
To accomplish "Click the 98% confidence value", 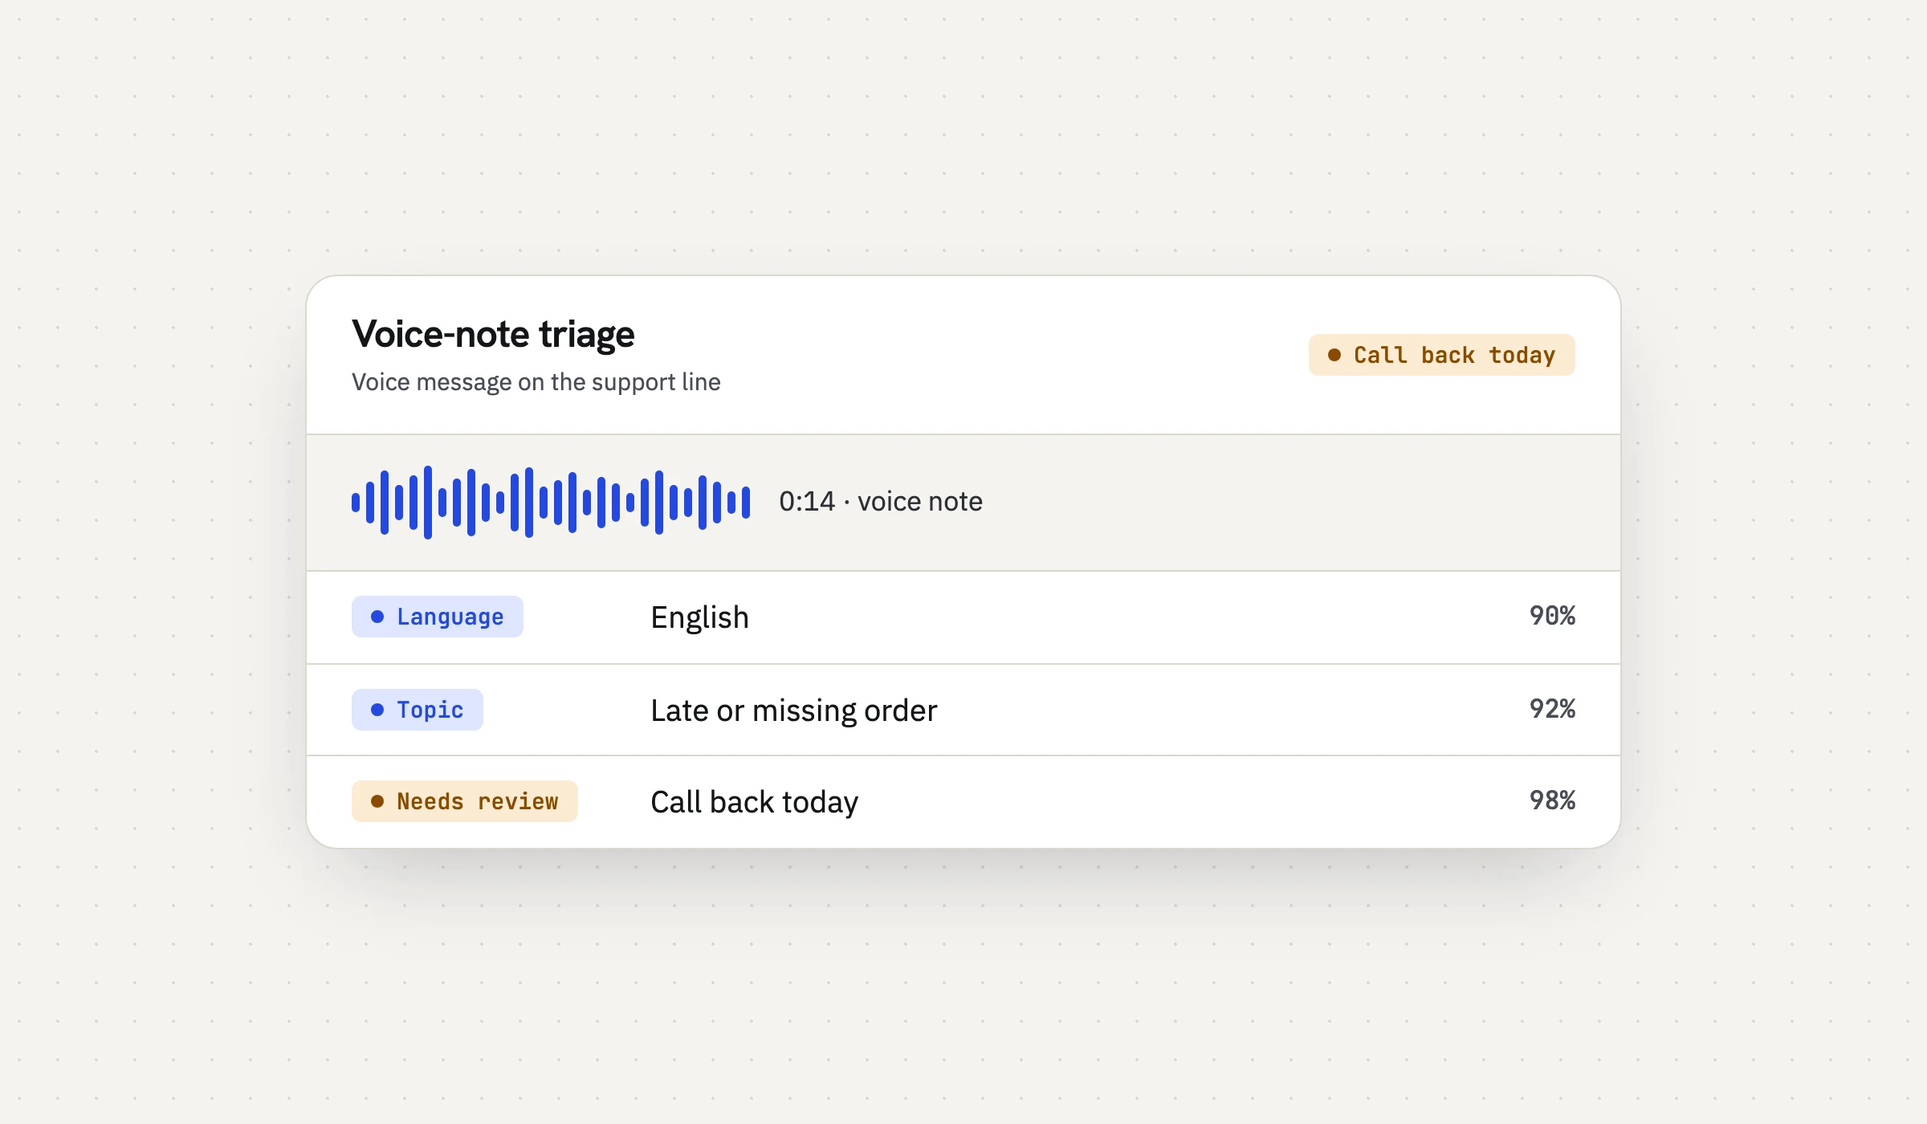I will pos(1552,800).
